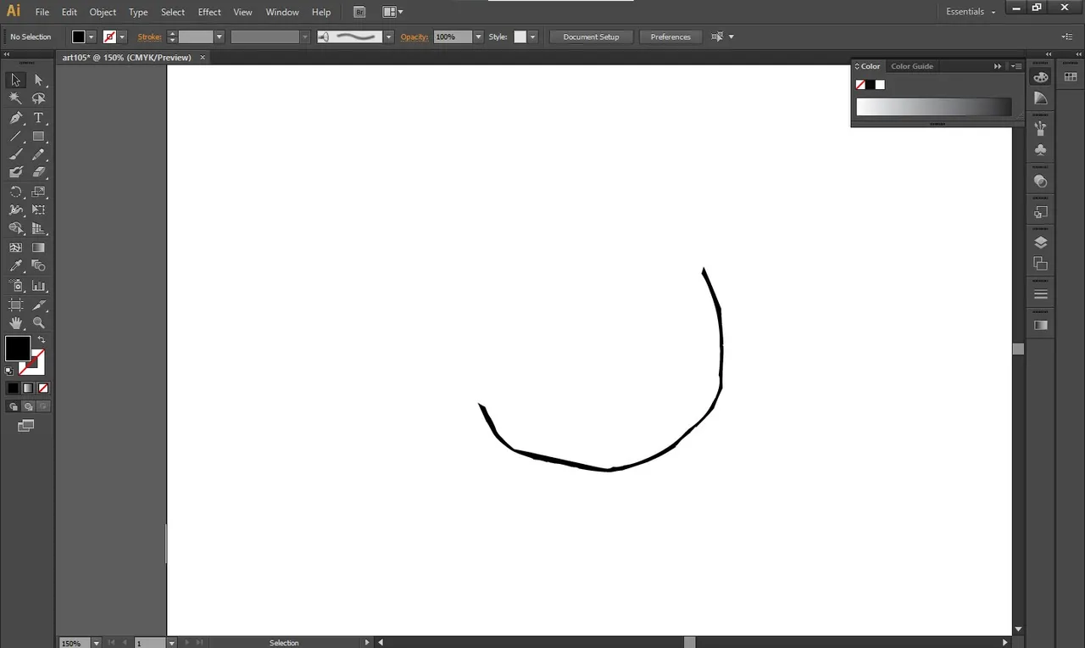Select the Width tool
Image resolution: width=1085 pixels, height=648 pixels.
pyautogui.click(x=15, y=209)
